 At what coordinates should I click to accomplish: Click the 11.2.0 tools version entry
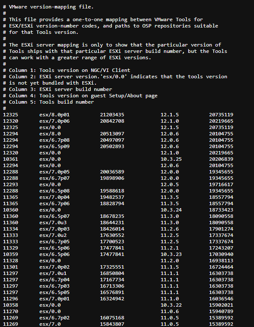pyautogui.click(x=170, y=261)
